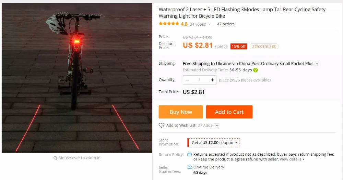Click the On-time Delivery truck icon
This screenshot has height=180, width=343.
(190, 167)
